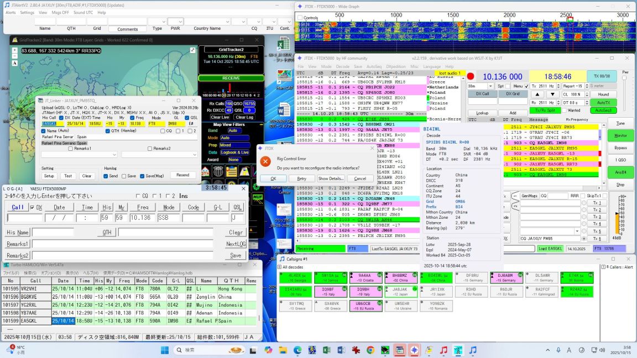Screen dimensions: 637x358
Task: Disable the Send checkbox in JT_Linker
Action: coord(106,176)
